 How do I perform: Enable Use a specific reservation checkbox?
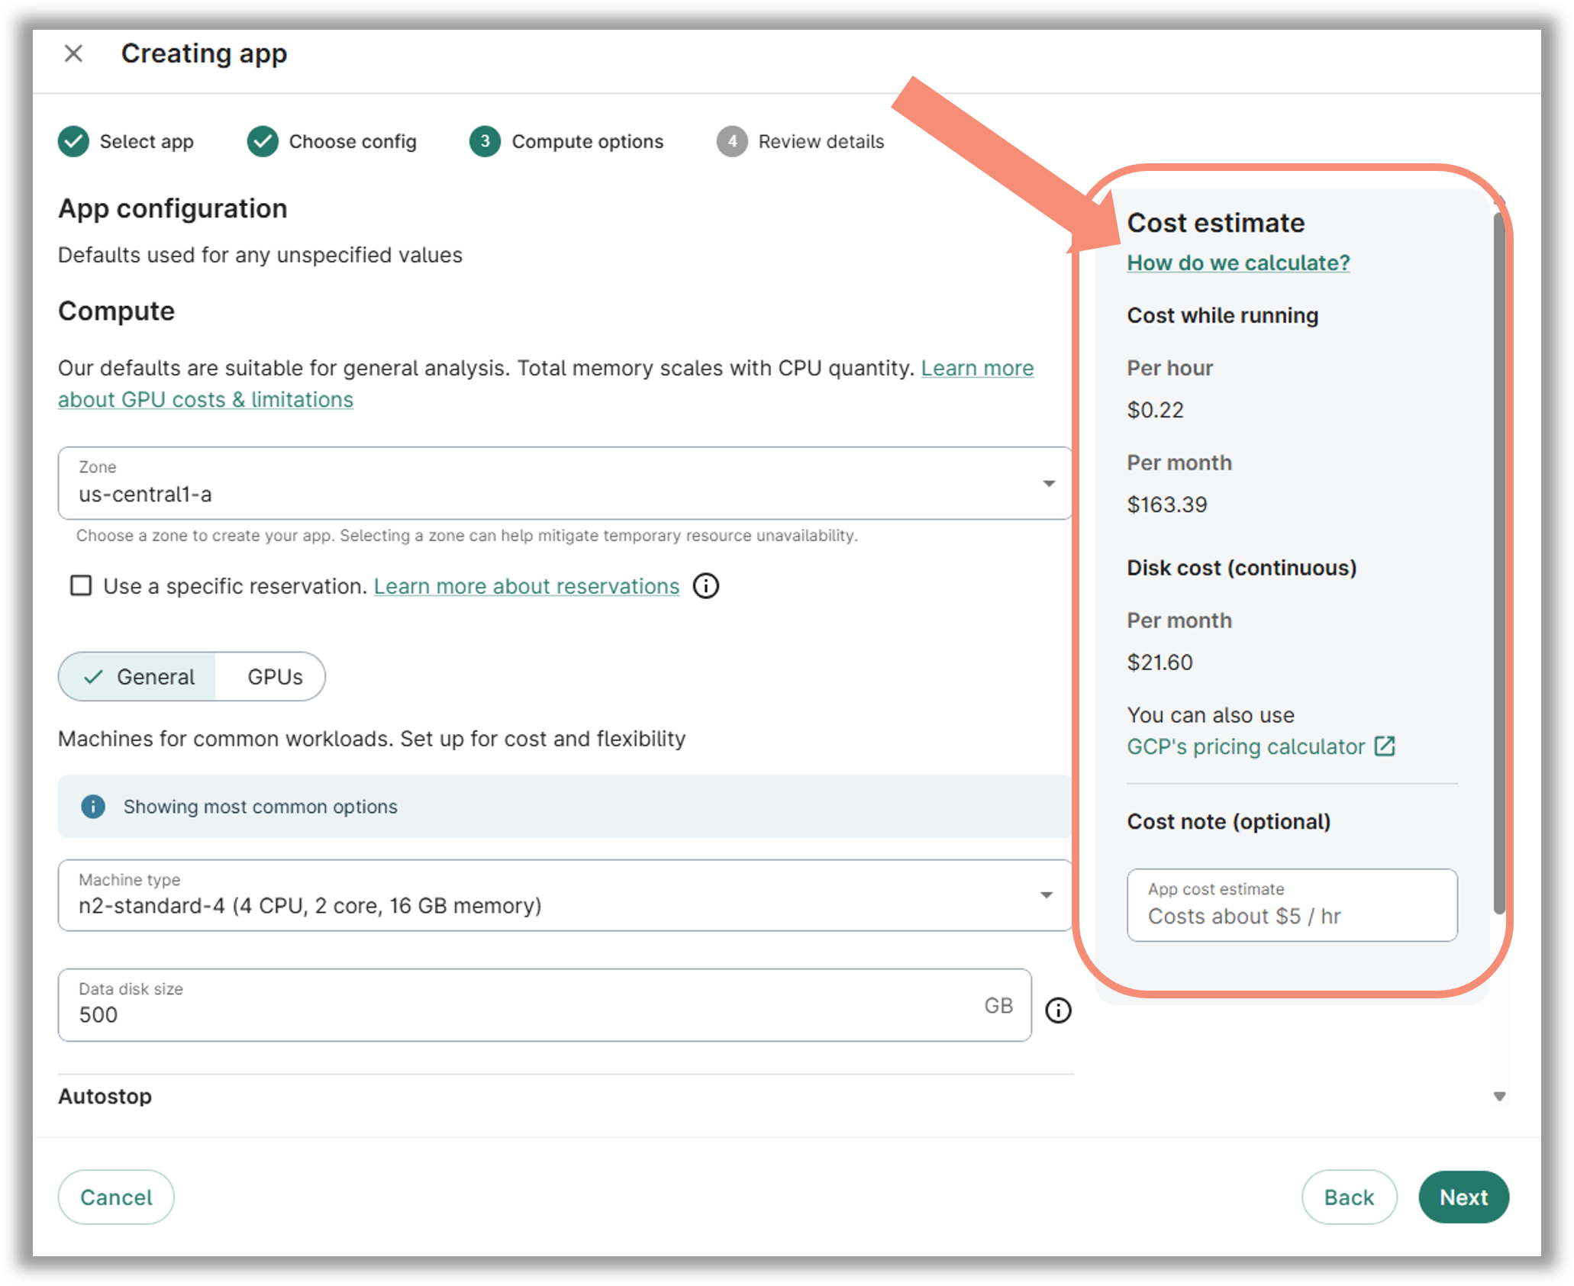pyautogui.click(x=81, y=586)
